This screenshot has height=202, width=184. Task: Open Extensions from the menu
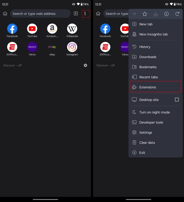155,87
